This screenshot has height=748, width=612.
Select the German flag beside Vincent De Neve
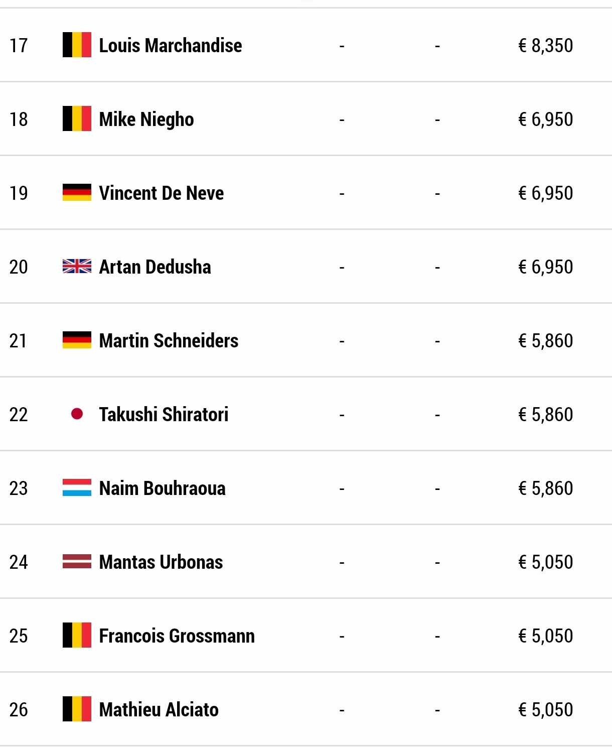77,193
